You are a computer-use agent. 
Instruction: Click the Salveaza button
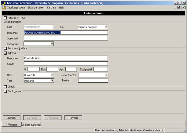click(x=32, y=118)
